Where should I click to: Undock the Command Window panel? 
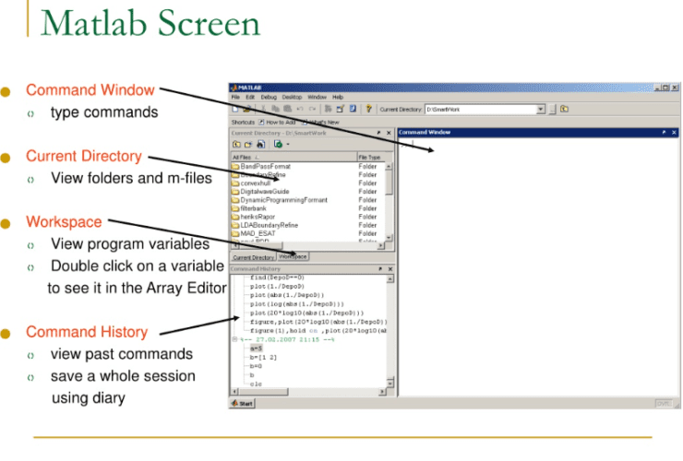664,133
